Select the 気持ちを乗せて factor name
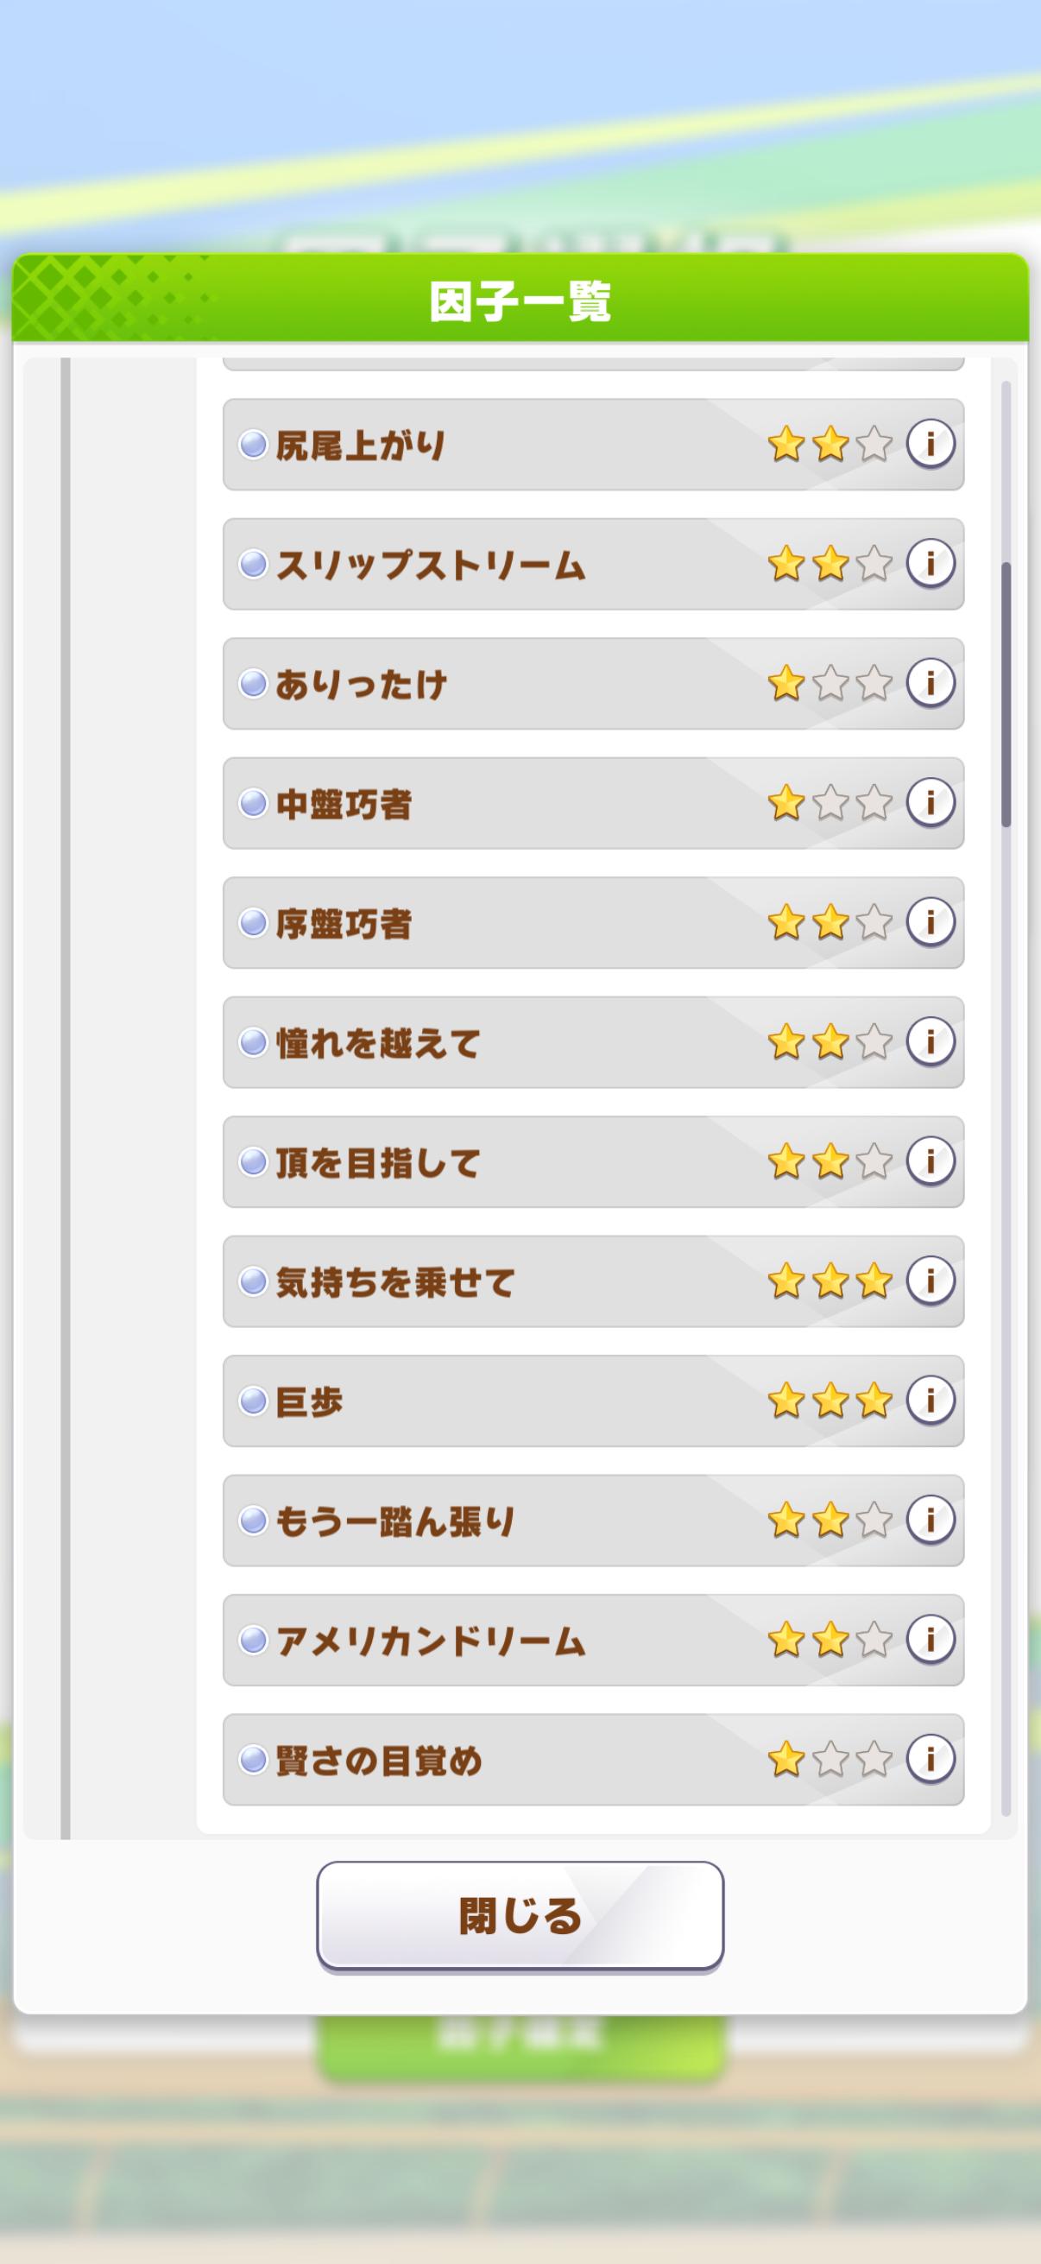Screen dimensions: 1041x2264 click(394, 1282)
